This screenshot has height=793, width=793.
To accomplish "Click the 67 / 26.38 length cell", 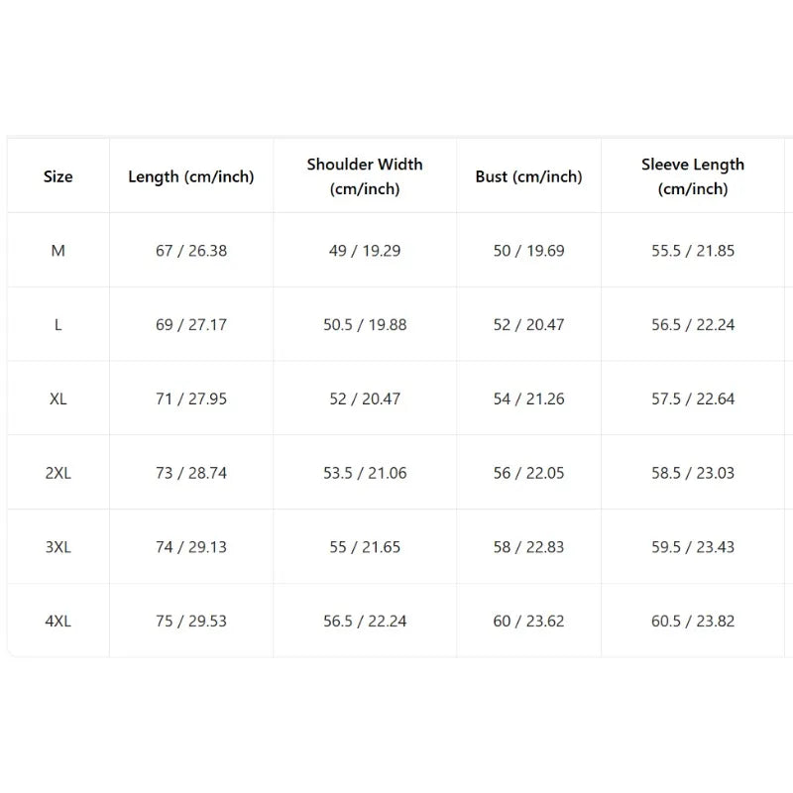I will point(191,251).
